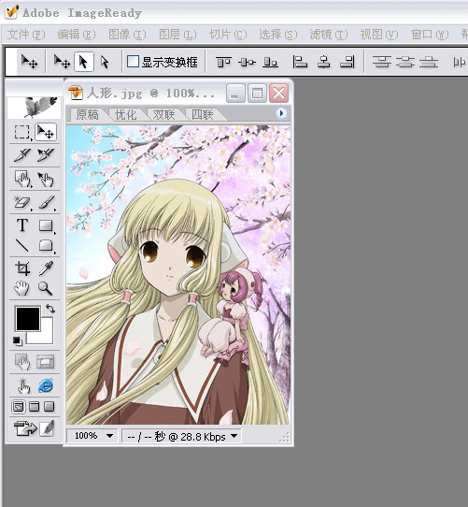Distribute top edges icon
The height and width of the screenshot is (507, 468).
coord(382,62)
